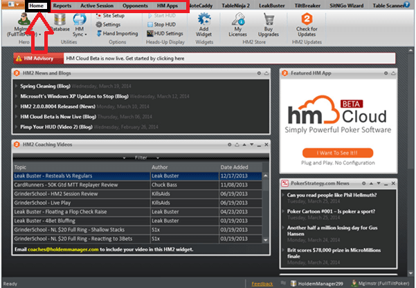Open Site Setup options
The width and height of the screenshot is (416, 288).
[110, 16]
